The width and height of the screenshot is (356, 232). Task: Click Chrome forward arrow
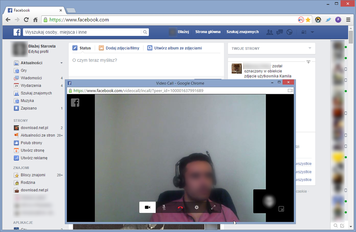click(x=17, y=20)
